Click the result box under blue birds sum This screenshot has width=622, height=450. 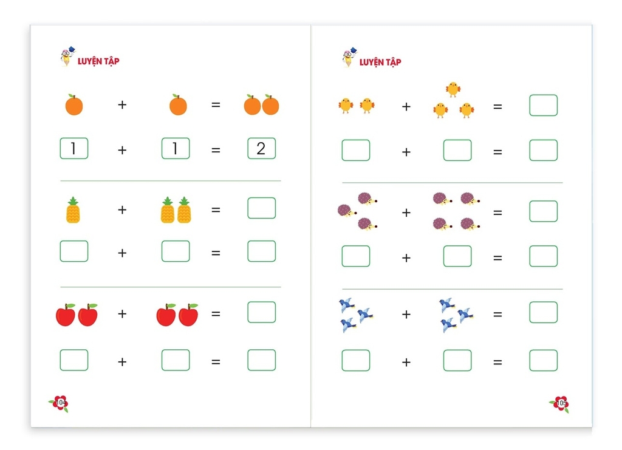tap(544, 360)
